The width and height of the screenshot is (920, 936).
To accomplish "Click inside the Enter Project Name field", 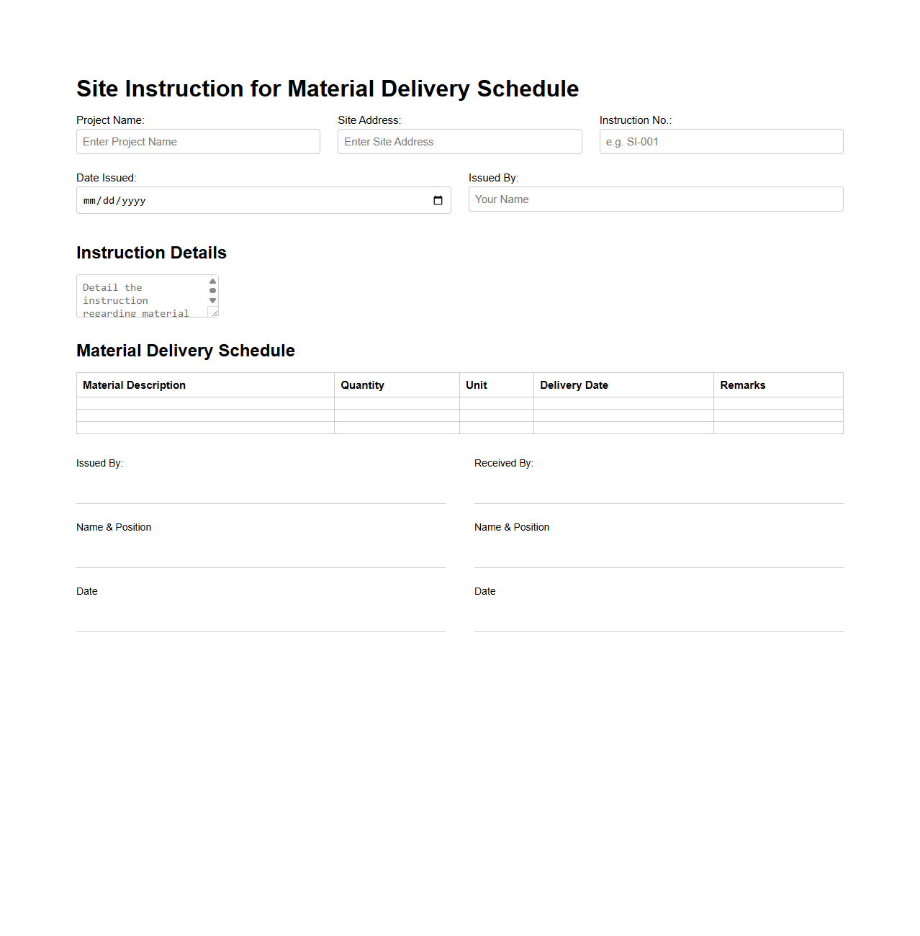I will [198, 141].
